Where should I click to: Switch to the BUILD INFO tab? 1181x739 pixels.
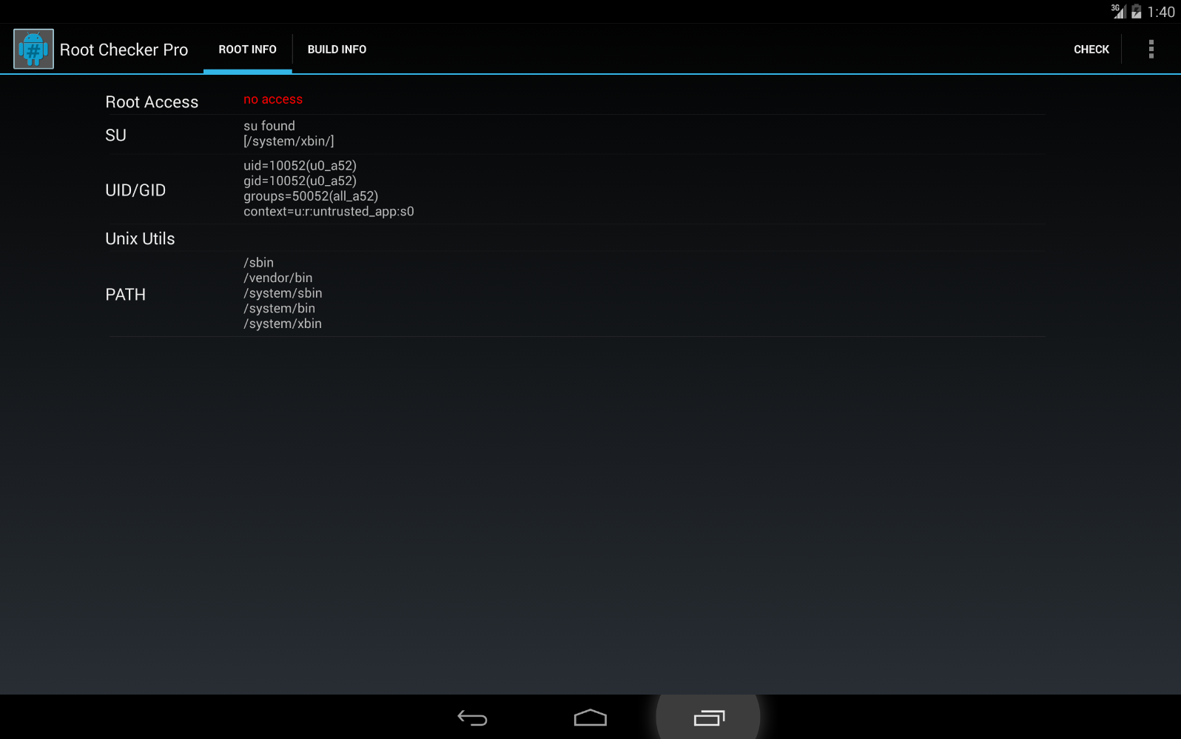click(x=337, y=50)
